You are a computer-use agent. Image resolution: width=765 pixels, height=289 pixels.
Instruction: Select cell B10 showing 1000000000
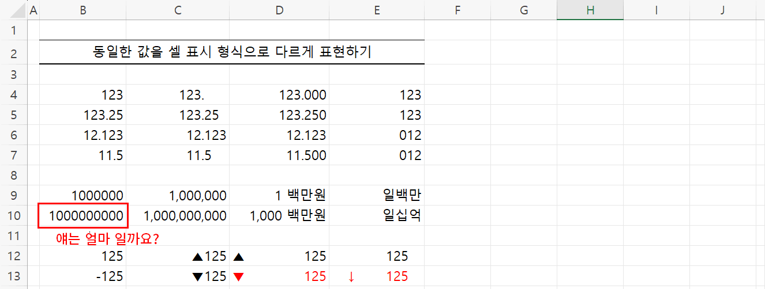[x=83, y=216]
